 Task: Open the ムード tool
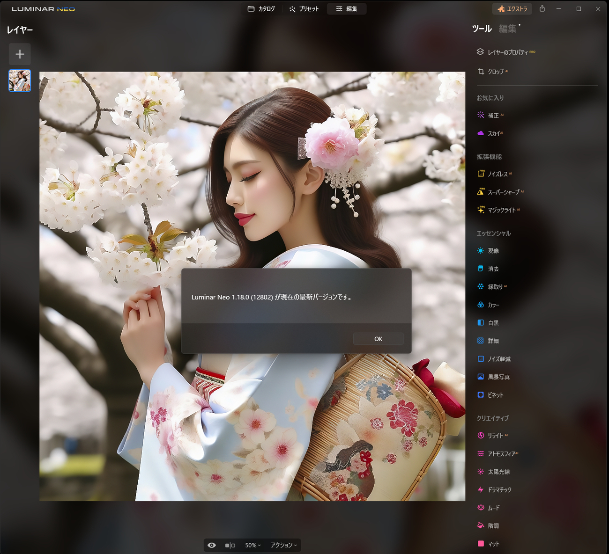point(488,508)
